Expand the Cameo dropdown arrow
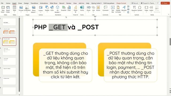 coord(41,12)
